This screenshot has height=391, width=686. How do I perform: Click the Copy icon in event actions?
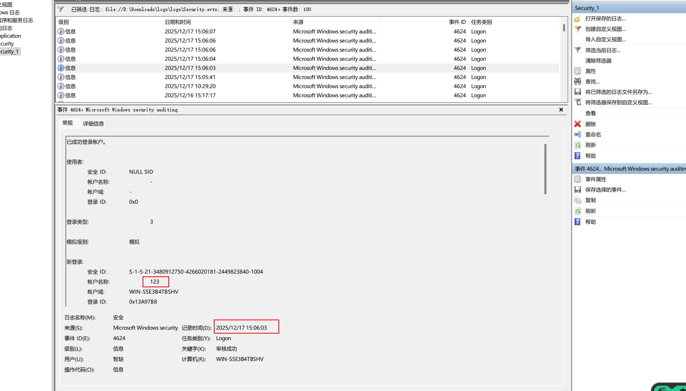578,200
